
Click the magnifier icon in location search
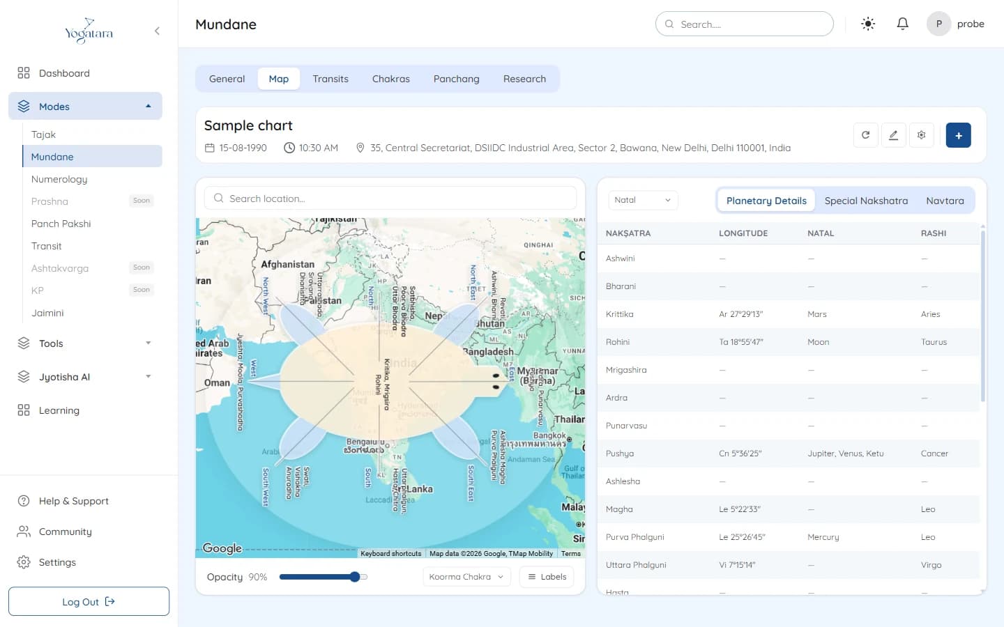click(x=218, y=199)
